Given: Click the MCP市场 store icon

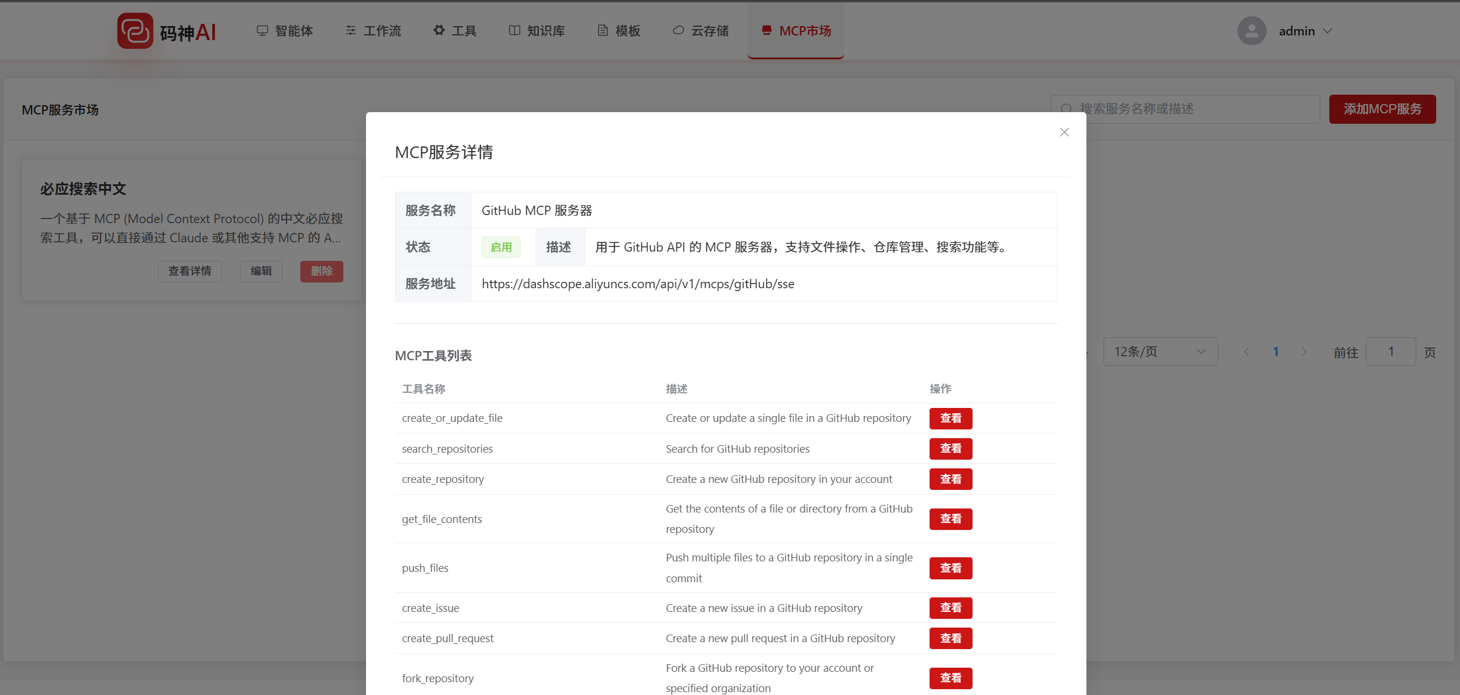Looking at the screenshot, I should [x=766, y=30].
